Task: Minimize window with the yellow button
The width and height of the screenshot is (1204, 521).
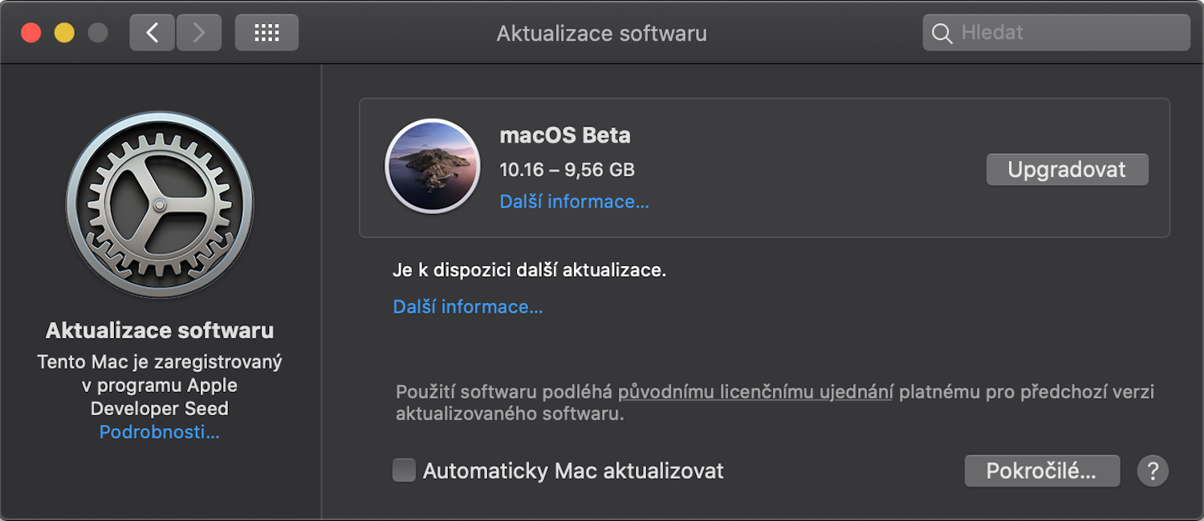Action: pos(64,33)
